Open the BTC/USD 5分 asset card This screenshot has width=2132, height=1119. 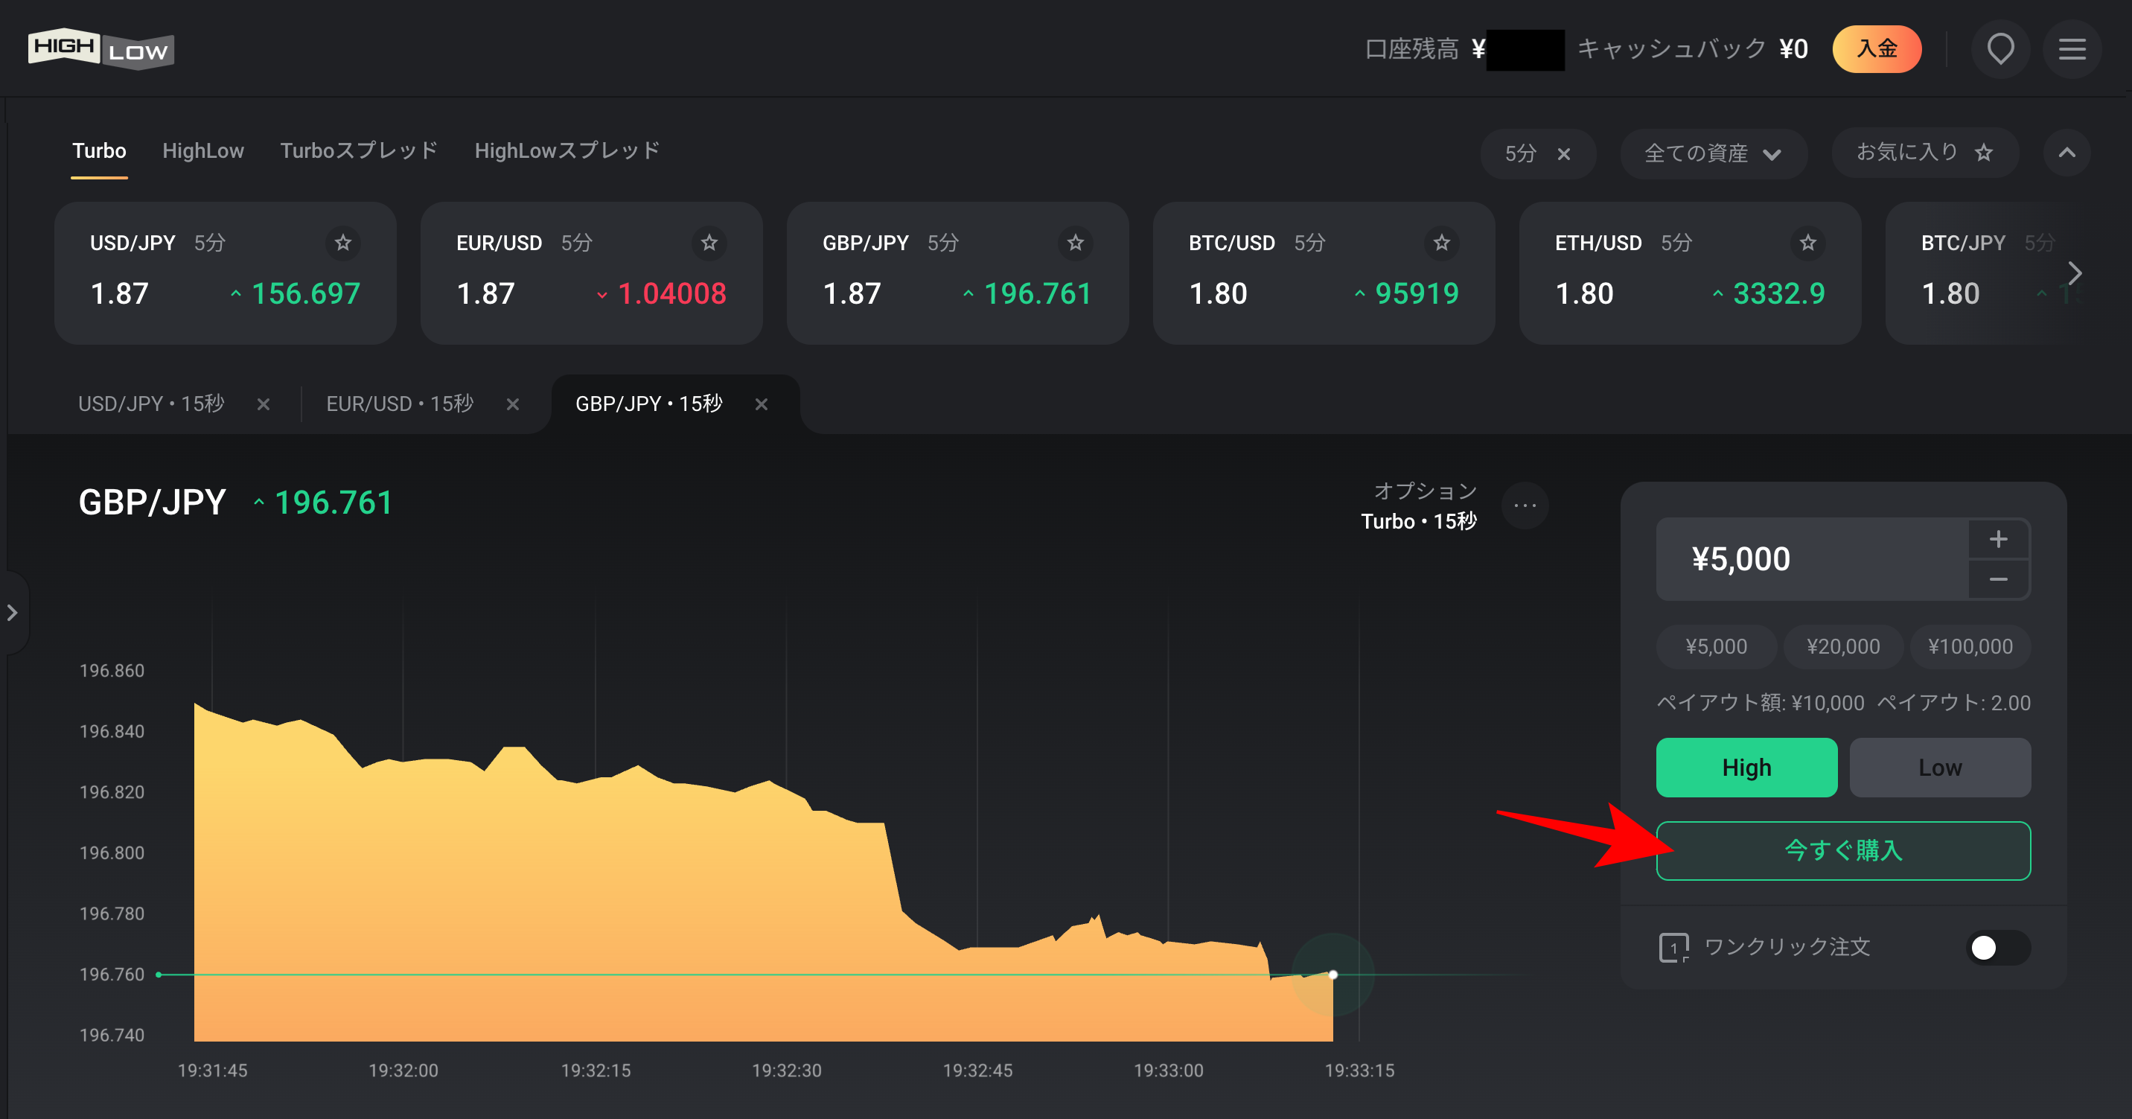pos(1324,273)
